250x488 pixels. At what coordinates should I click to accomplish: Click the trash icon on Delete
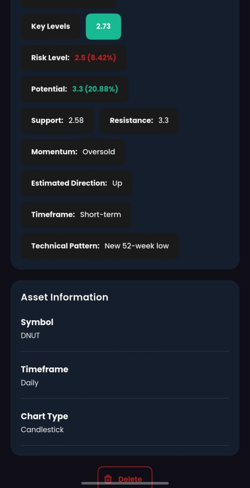108,479
